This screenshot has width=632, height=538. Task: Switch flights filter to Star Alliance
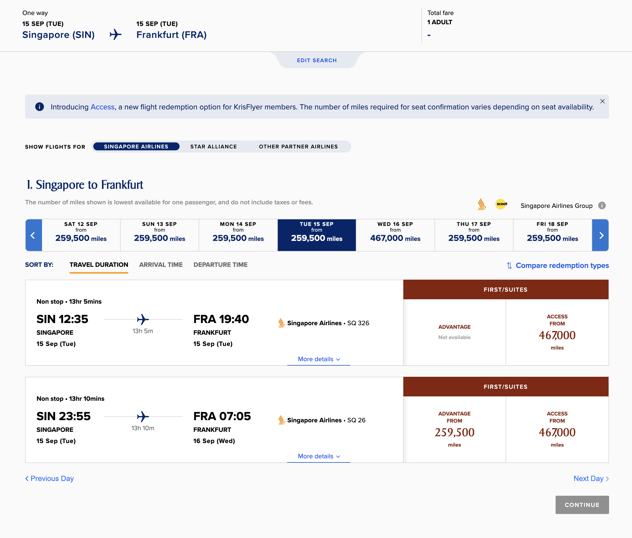coord(213,147)
